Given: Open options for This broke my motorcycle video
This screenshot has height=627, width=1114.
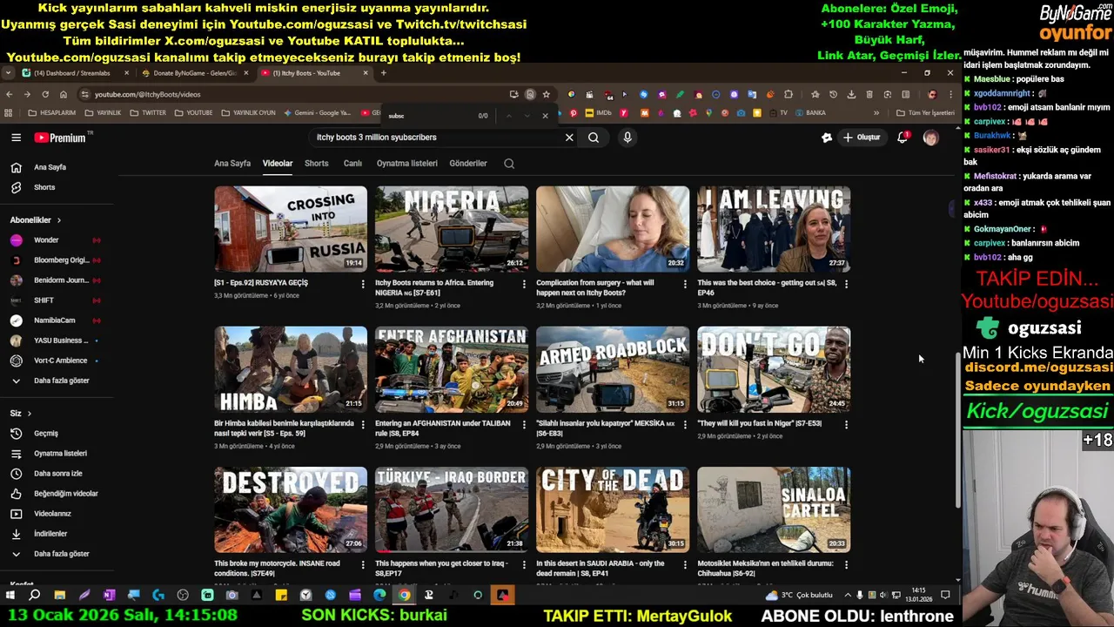Looking at the screenshot, I should click(363, 564).
